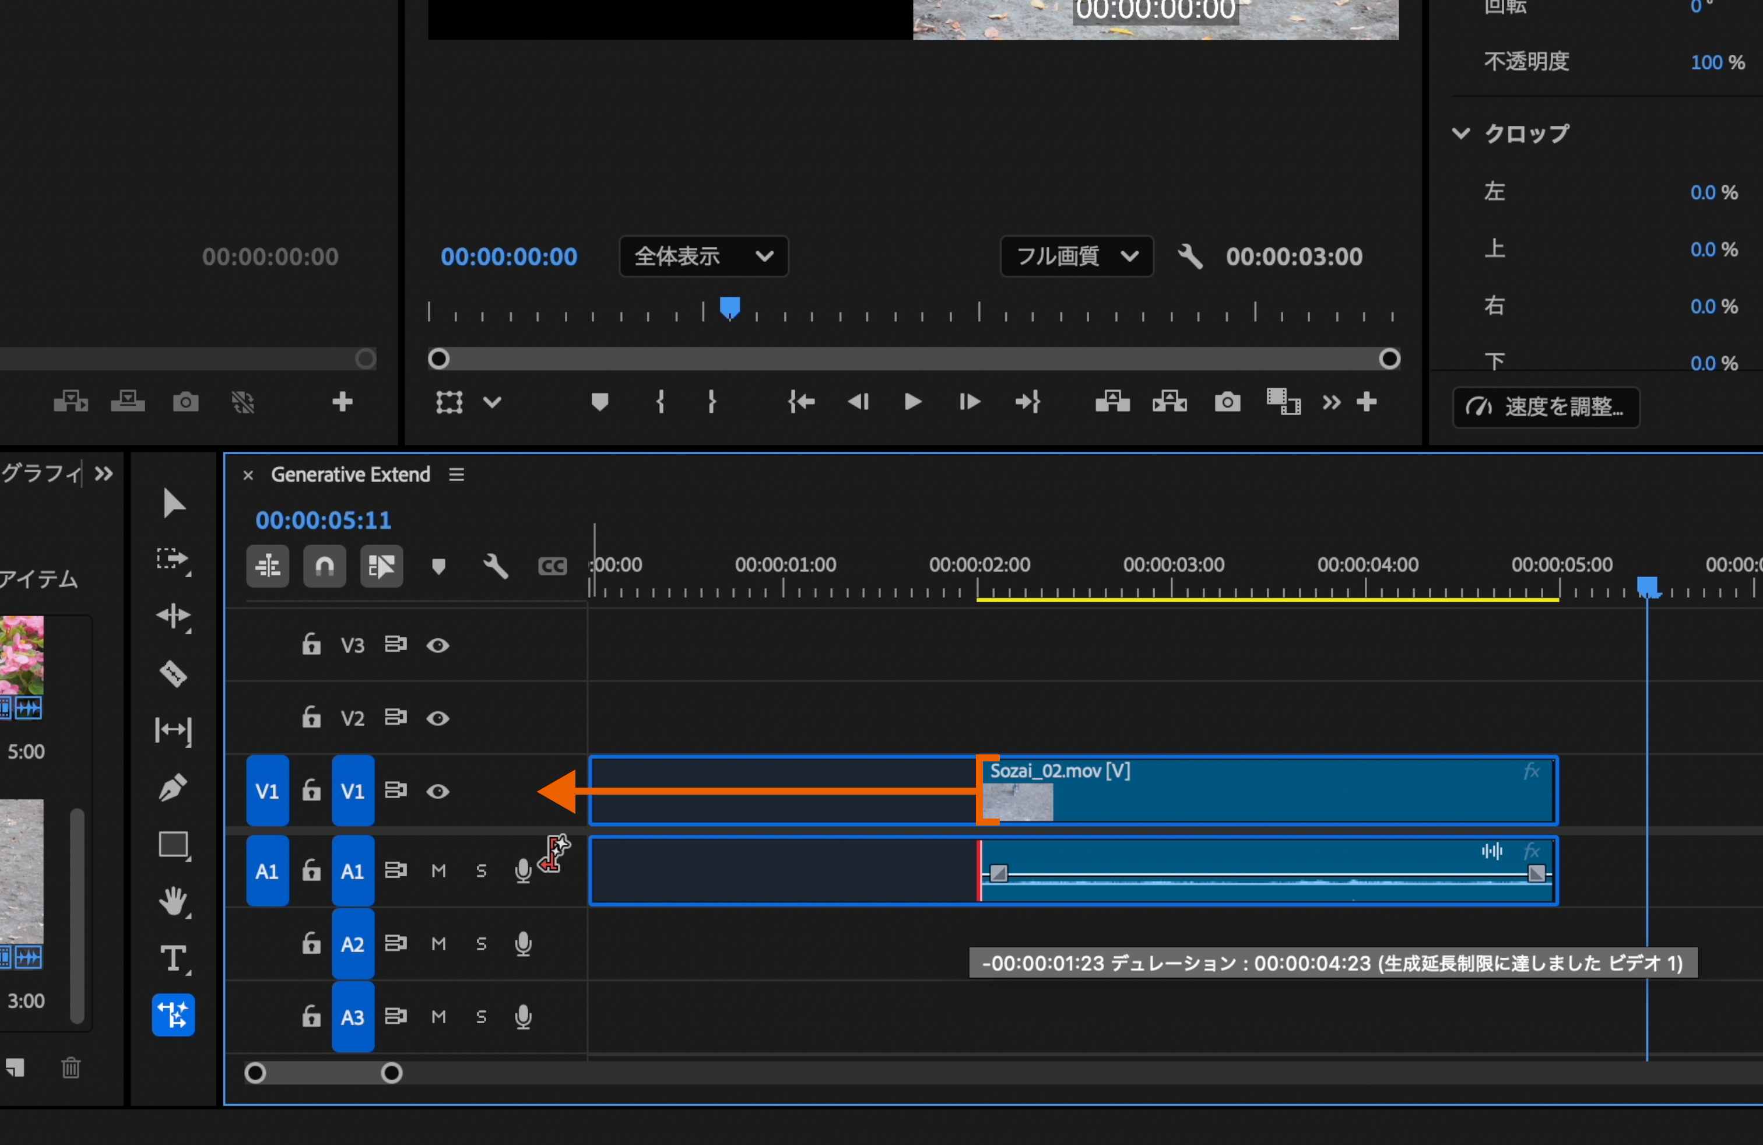The image size is (1763, 1145).
Task: Select the Ripple Edit tool
Action: [173, 616]
